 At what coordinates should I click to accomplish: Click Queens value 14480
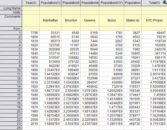tap(90, 53)
